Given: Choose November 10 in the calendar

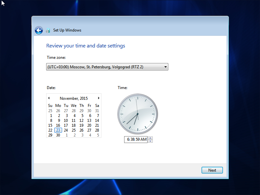Looking at the screenshot, I should point(66,120).
